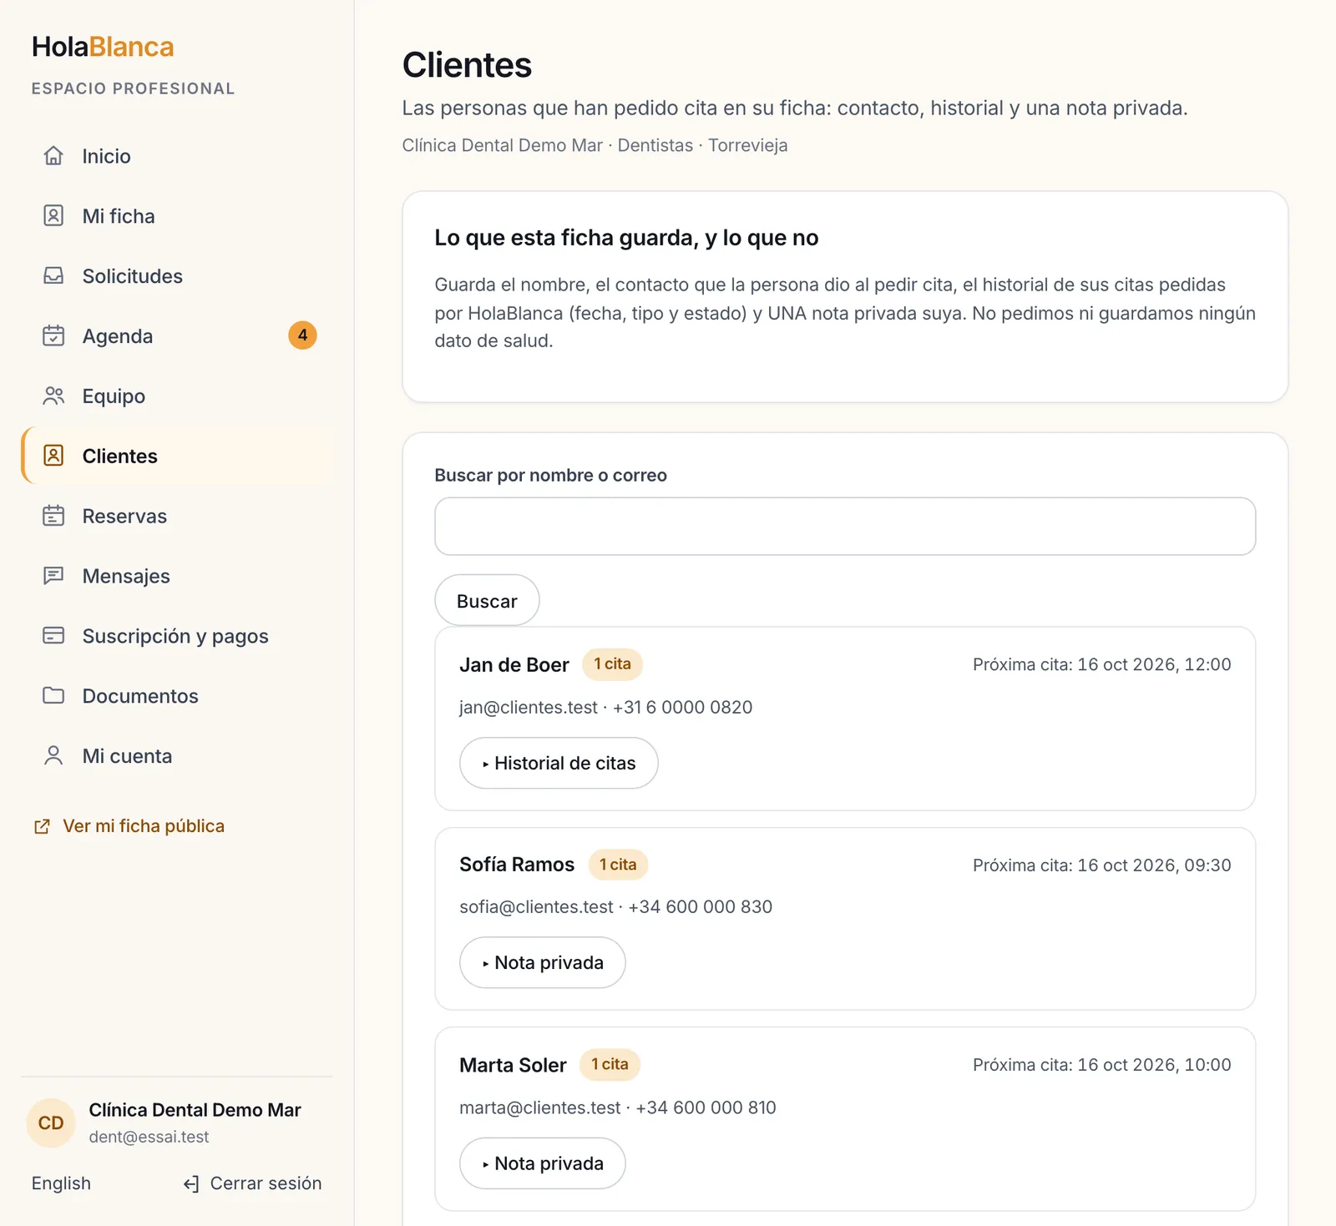Click the Agenda badge showing 4
The width and height of the screenshot is (1336, 1226).
click(x=302, y=336)
